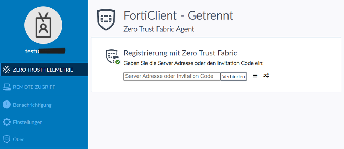Click the FortiClient shield logo in header
This screenshot has height=149, width=344.
click(x=105, y=20)
